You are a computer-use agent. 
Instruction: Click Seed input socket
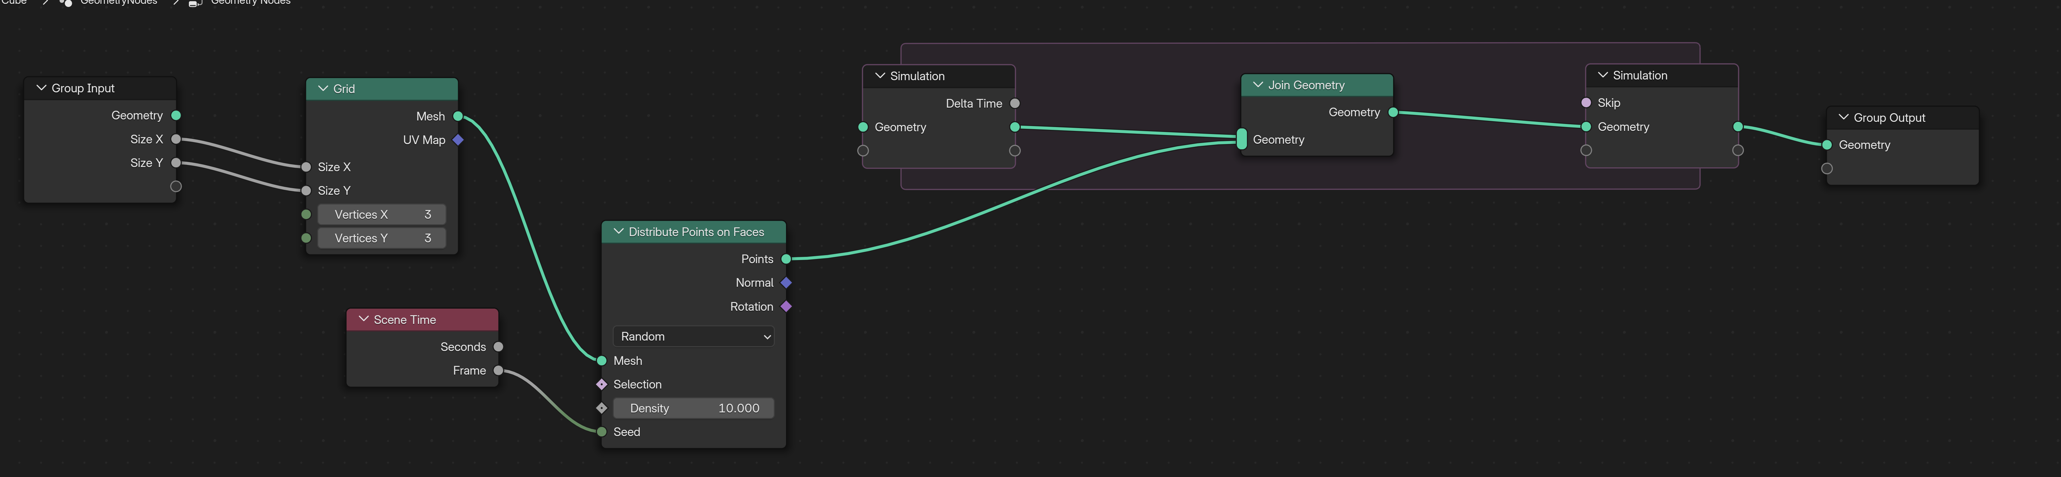(x=602, y=432)
